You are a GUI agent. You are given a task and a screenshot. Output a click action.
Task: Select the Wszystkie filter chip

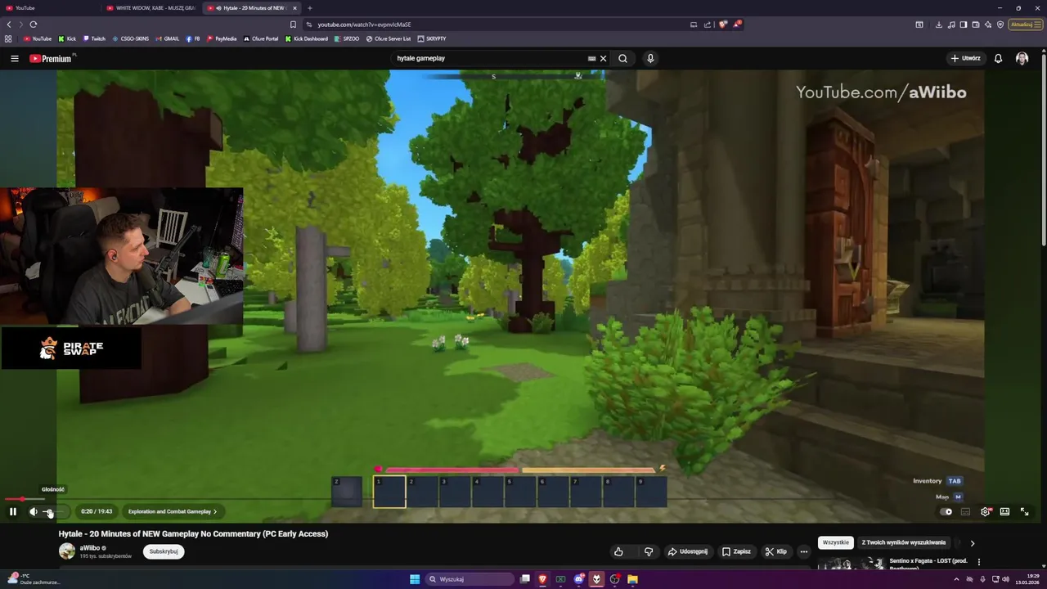[x=836, y=542]
